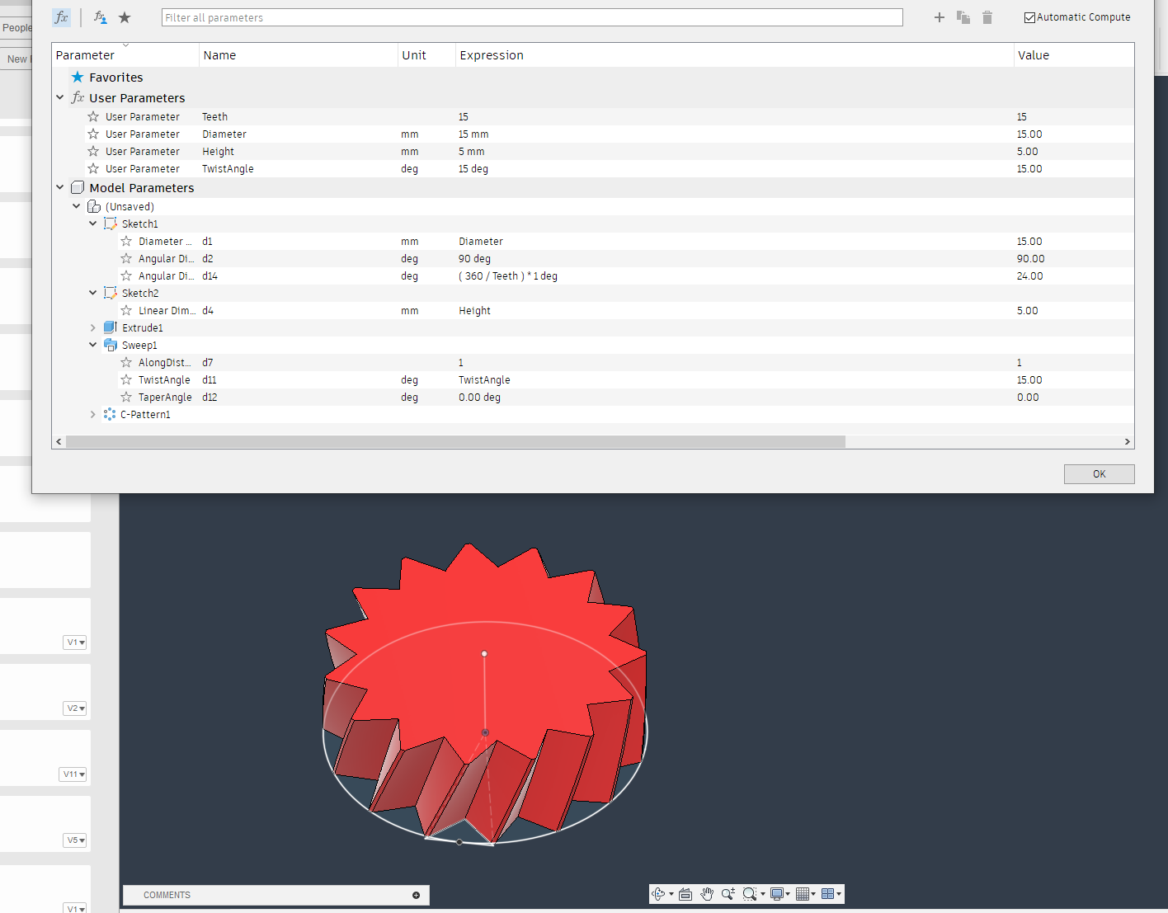Open the V2 version dropdown

(74, 708)
